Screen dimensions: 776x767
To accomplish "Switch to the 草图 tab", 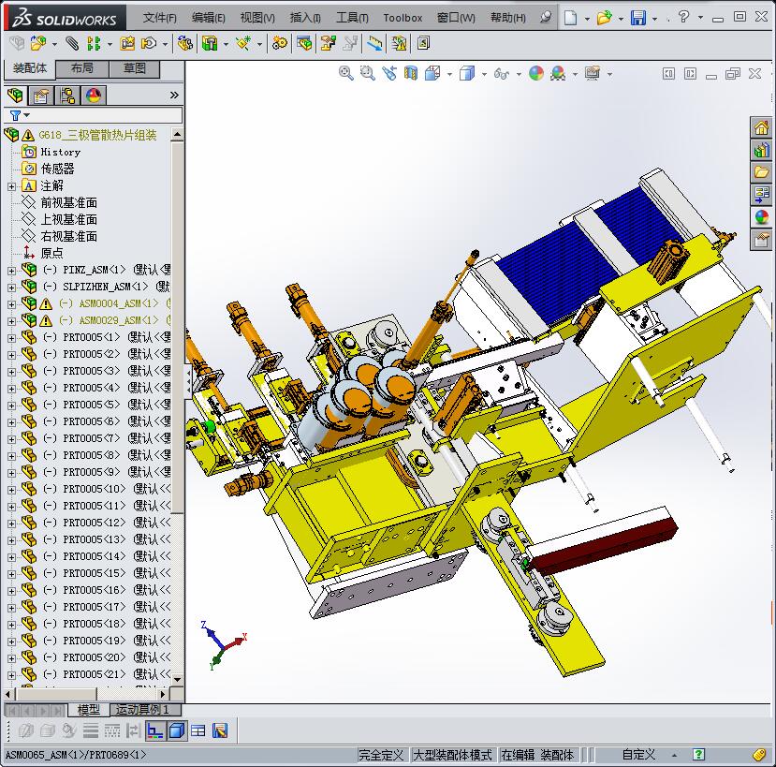I will pos(134,68).
